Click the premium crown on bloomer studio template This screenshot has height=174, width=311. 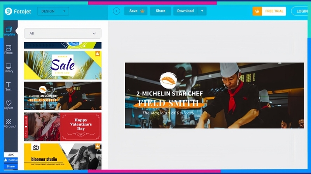[98, 146]
